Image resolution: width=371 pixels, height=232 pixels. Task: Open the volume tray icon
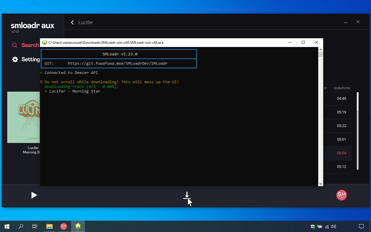coord(334,226)
